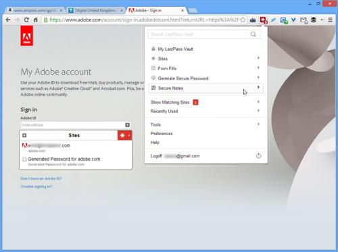Switch to the Amazon tab
Image resolution: width=338 pixels, height=252 pixels.
[x=35, y=10]
